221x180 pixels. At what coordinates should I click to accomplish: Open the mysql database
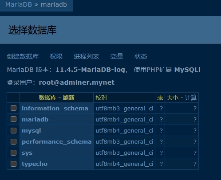(x=32, y=131)
